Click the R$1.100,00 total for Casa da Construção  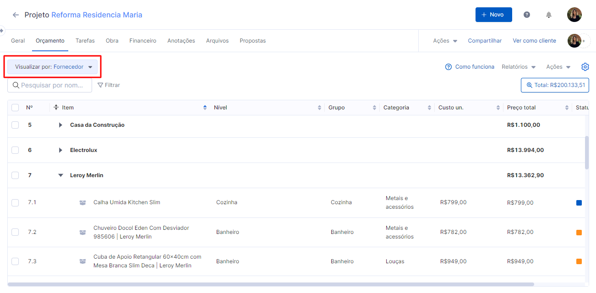coord(524,125)
